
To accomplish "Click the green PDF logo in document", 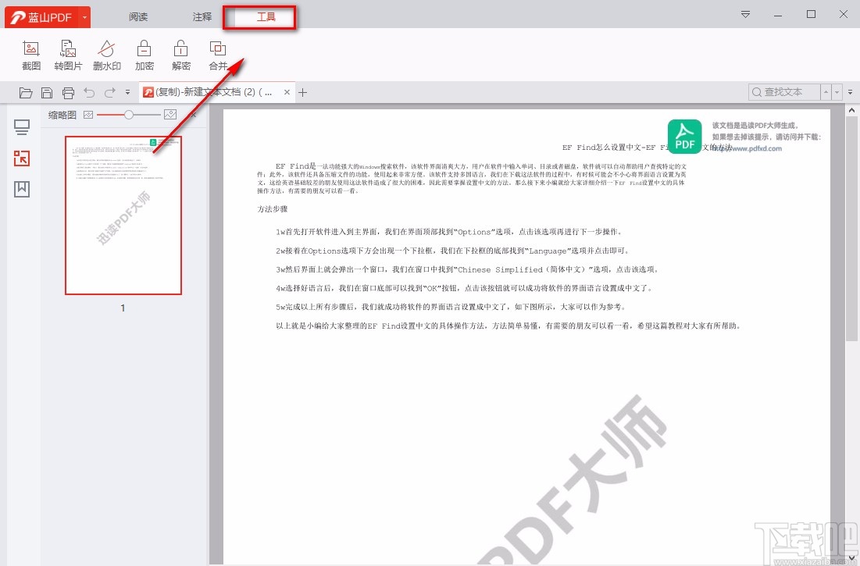I will pyautogui.click(x=684, y=137).
